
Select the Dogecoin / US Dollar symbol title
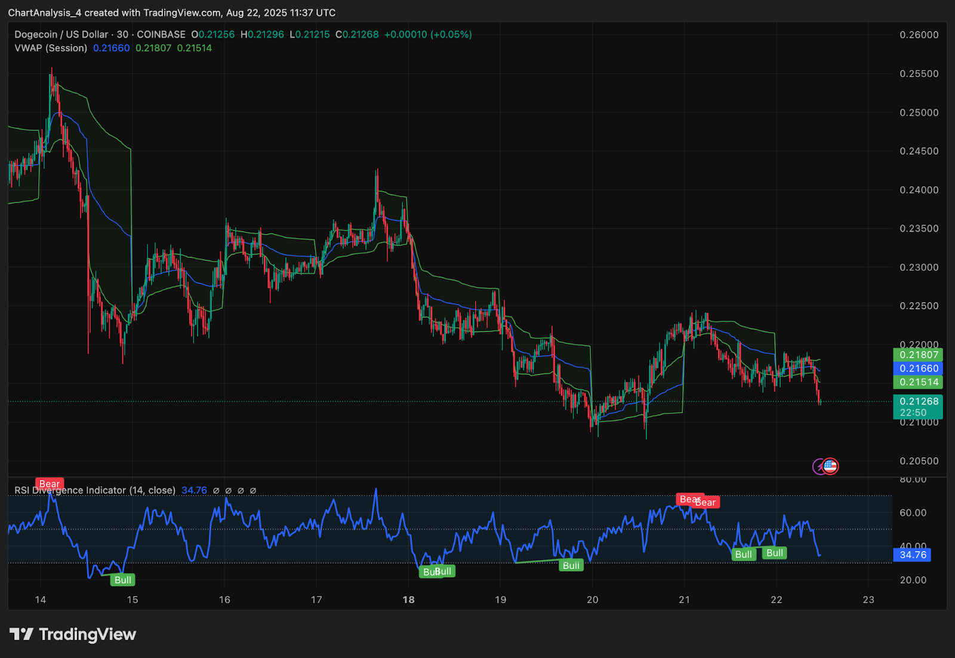click(x=61, y=35)
